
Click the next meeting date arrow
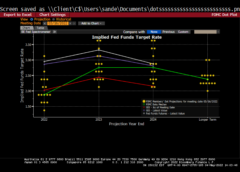(x=74, y=23)
